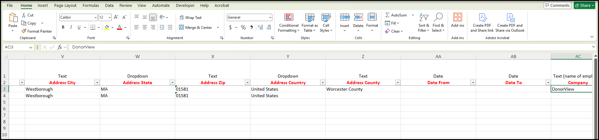Toggle Wrap Text on selected cell
The width and height of the screenshot is (599, 140).
tap(191, 18)
